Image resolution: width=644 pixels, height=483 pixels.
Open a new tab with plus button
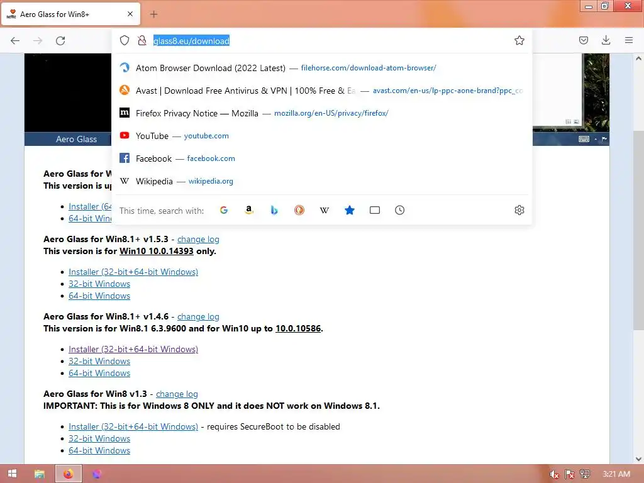[x=153, y=14]
